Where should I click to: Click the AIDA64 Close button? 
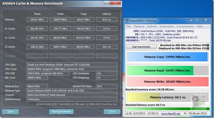pos(112,112)
